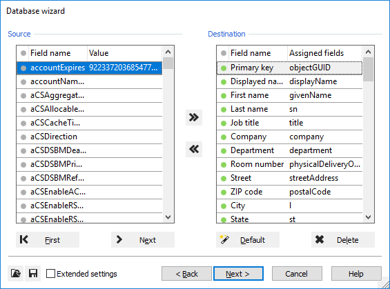This screenshot has height=289, width=390.
Task: Delete the selected assignment
Action: point(343,240)
